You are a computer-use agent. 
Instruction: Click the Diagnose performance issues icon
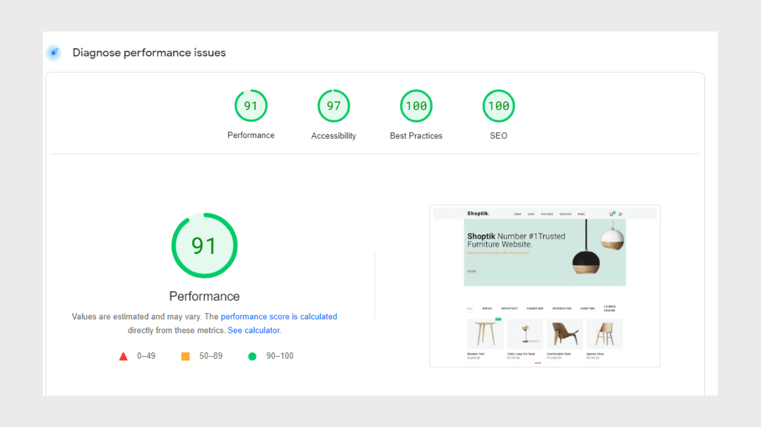(53, 53)
